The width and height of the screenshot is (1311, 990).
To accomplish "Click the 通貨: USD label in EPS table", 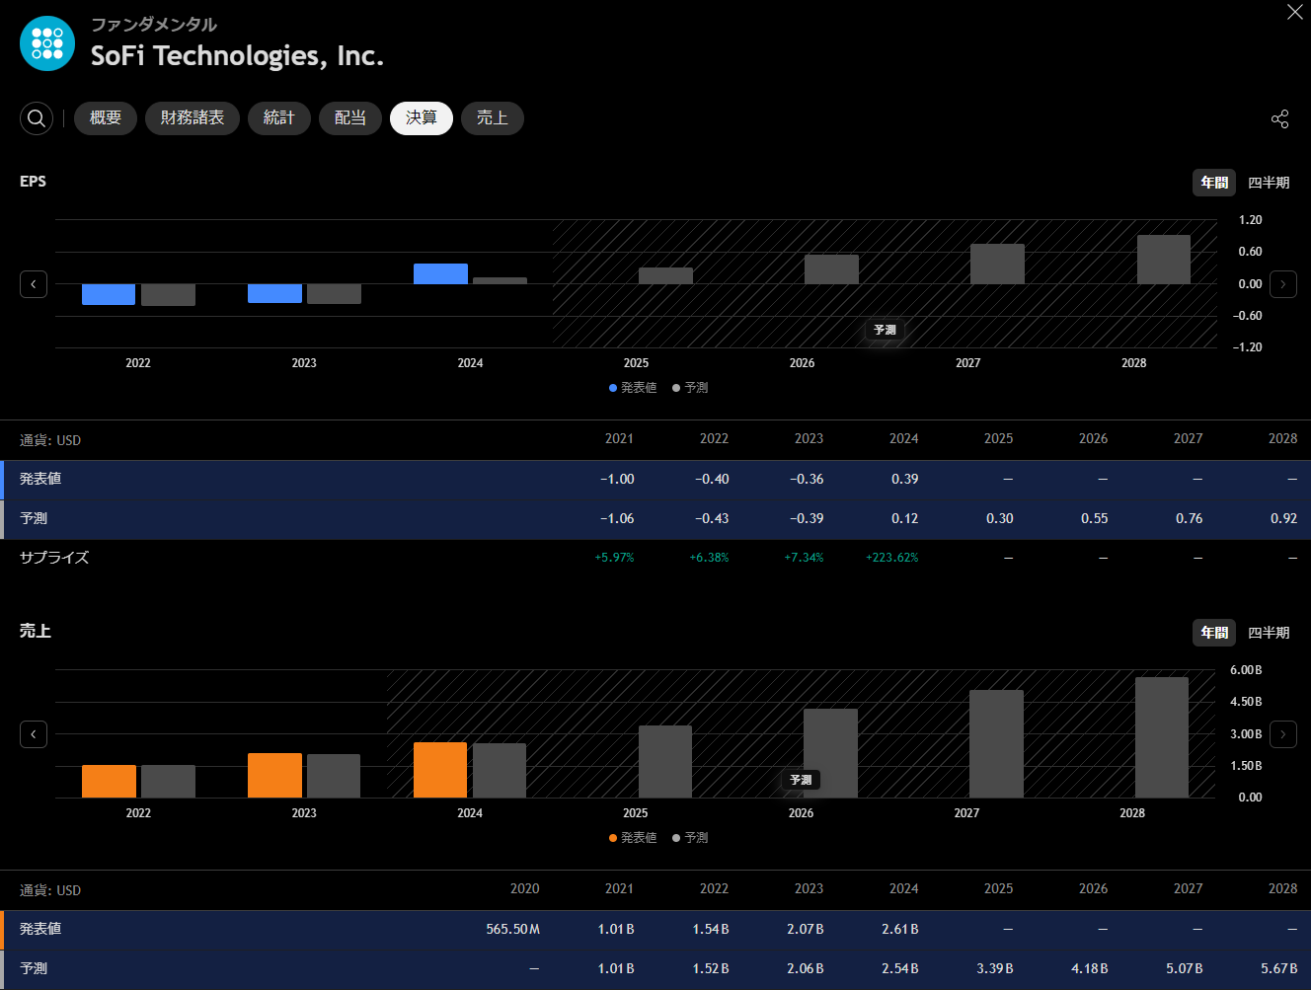I will [50, 440].
